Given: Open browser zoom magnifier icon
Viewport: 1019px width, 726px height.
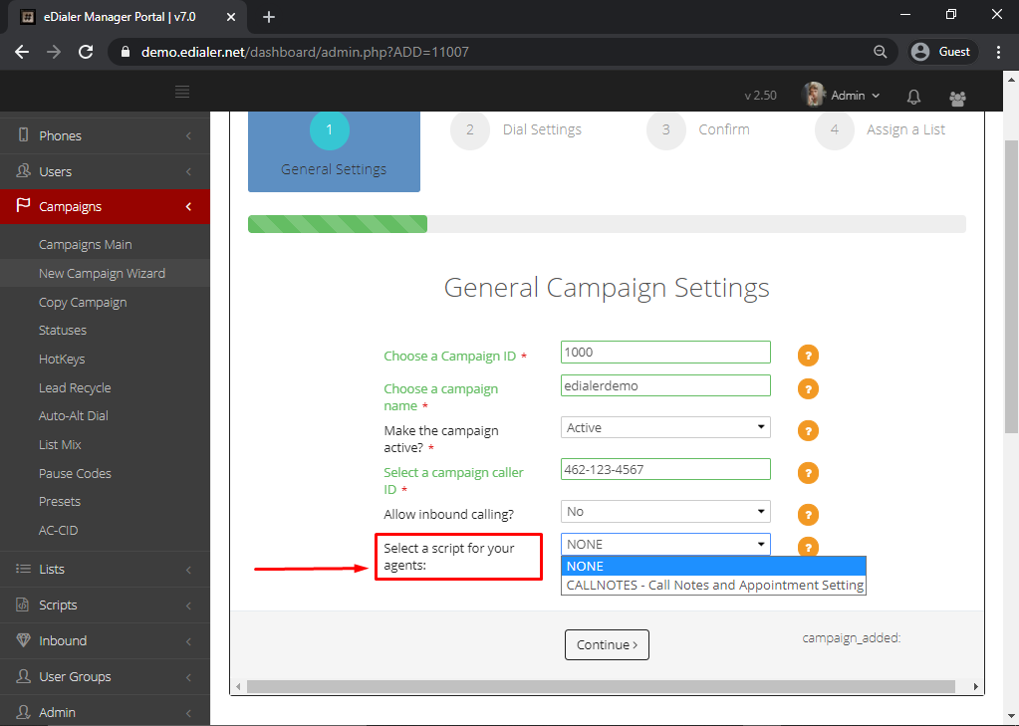Looking at the screenshot, I should (880, 52).
